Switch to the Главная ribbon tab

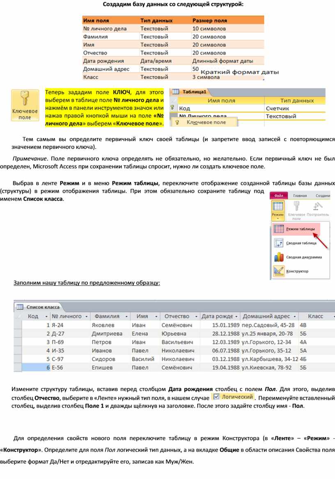[x=300, y=196]
